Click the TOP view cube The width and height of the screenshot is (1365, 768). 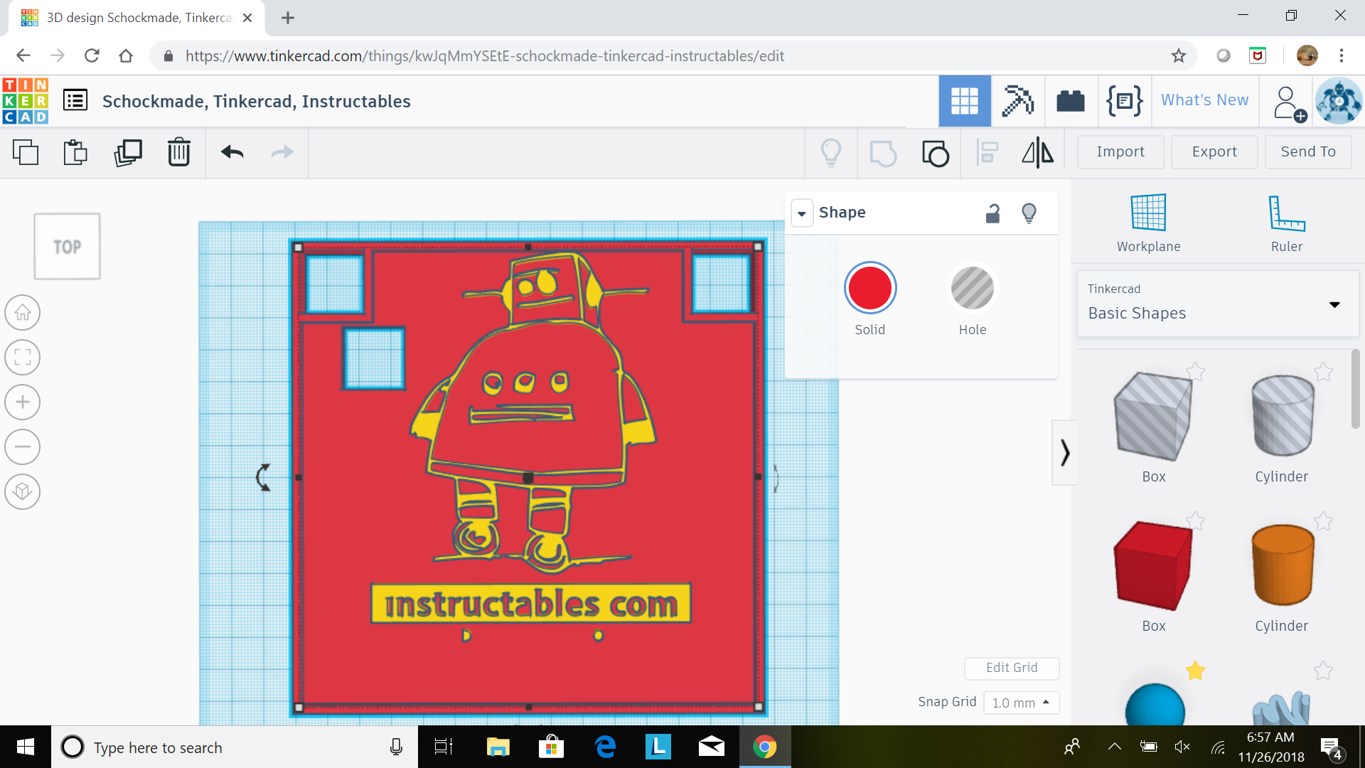point(68,247)
